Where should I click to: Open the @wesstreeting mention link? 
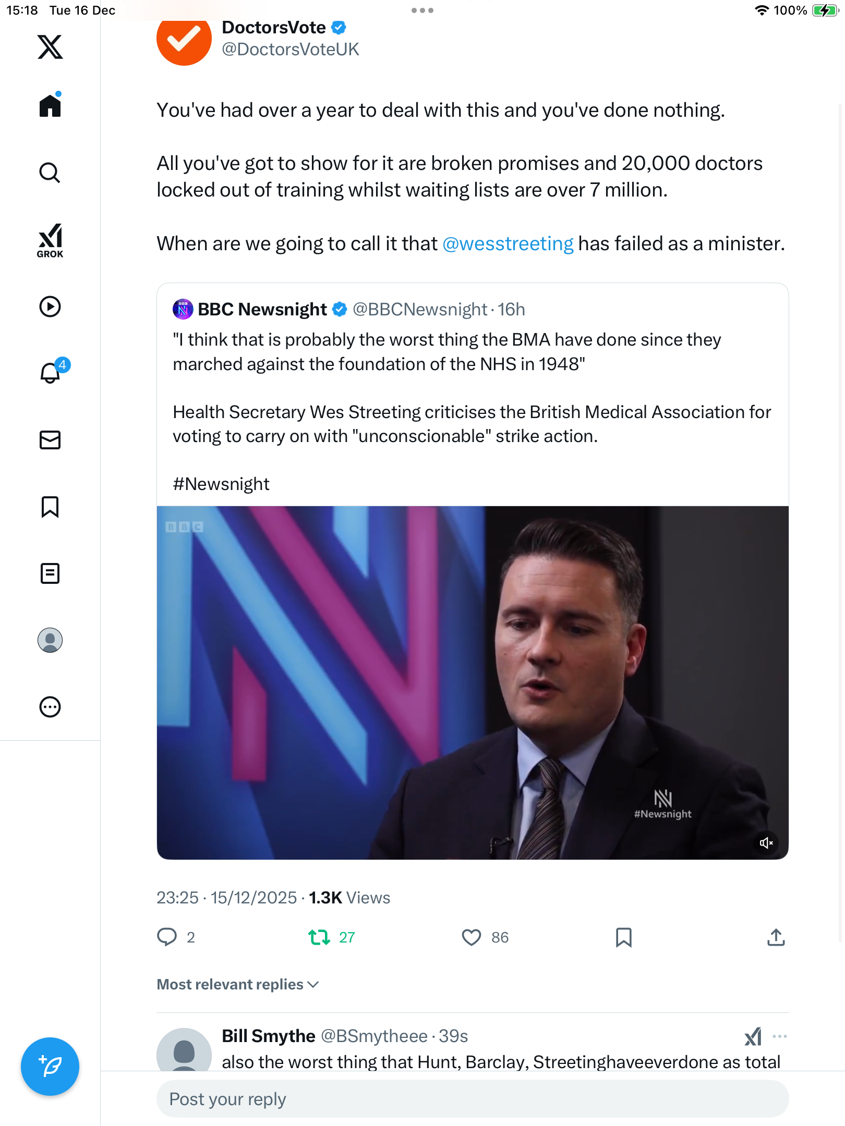click(x=508, y=243)
